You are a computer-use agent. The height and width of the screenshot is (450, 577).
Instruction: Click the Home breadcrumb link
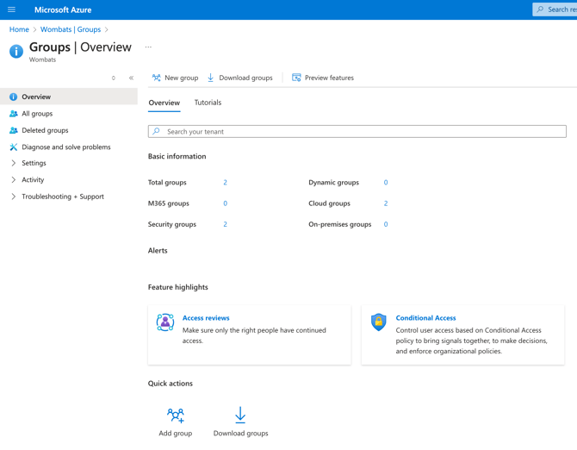pyautogui.click(x=19, y=29)
